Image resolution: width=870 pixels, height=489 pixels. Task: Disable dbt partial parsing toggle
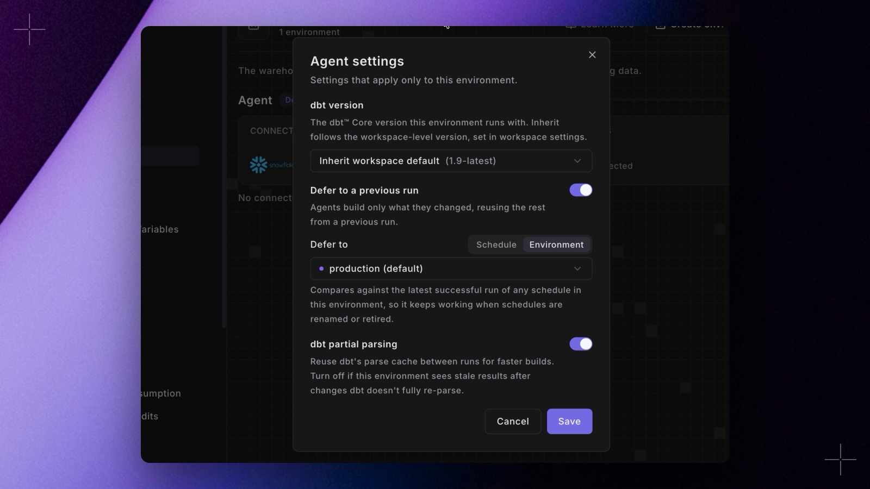581,344
